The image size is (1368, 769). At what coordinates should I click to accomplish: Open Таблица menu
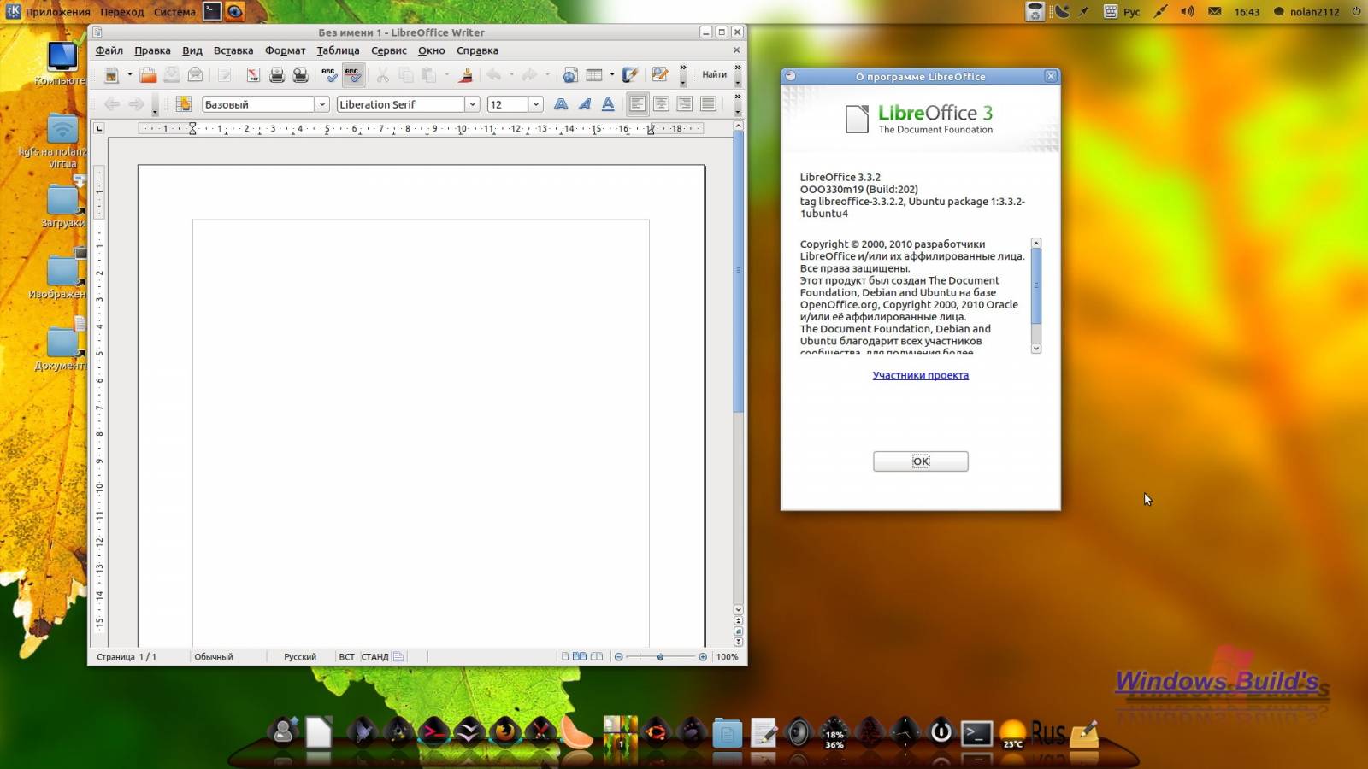(338, 50)
